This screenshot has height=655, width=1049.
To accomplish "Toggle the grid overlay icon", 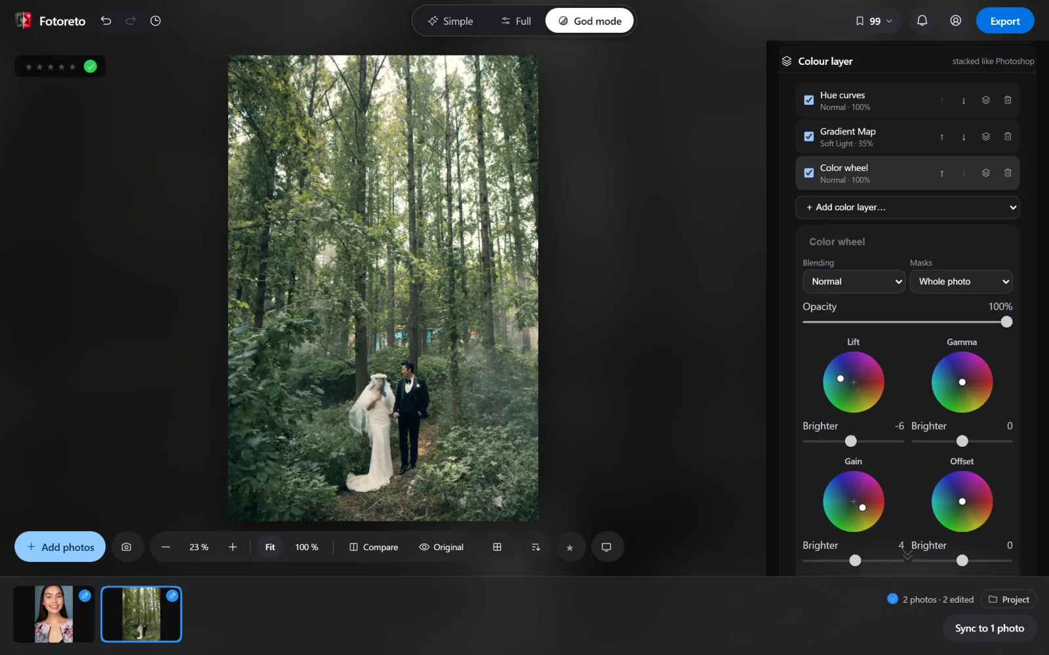I will tap(497, 547).
